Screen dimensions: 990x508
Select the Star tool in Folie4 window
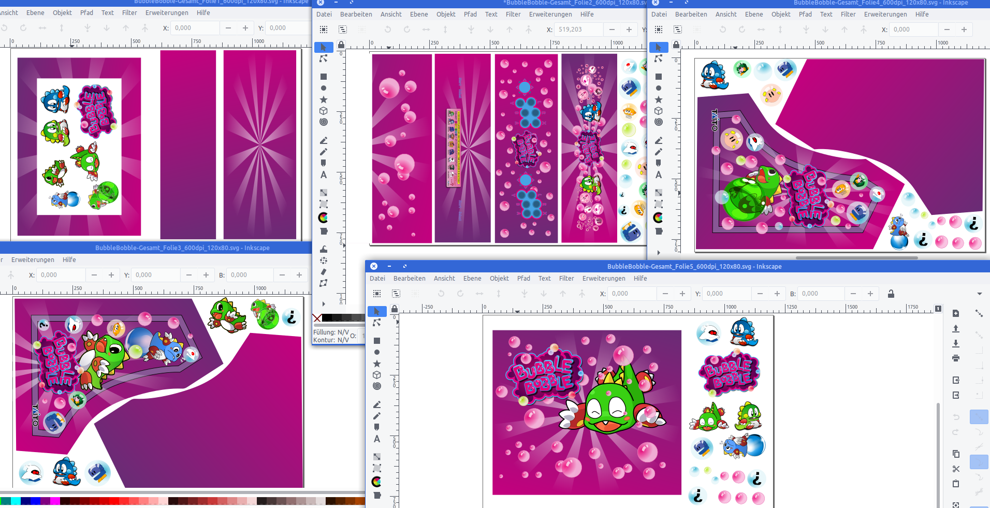coord(659,99)
